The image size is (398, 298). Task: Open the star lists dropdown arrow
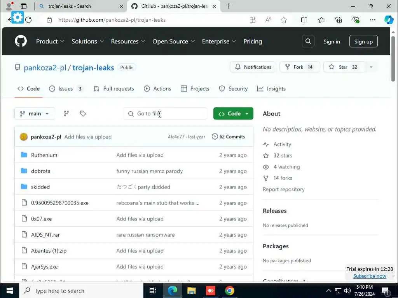[x=371, y=67]
